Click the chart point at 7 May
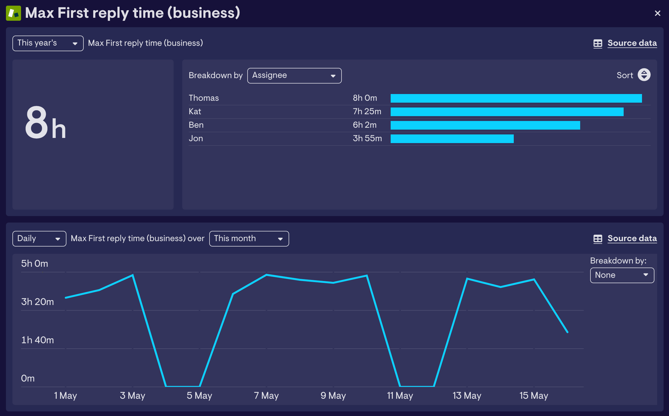669x416 pixels. pos(266,275)
